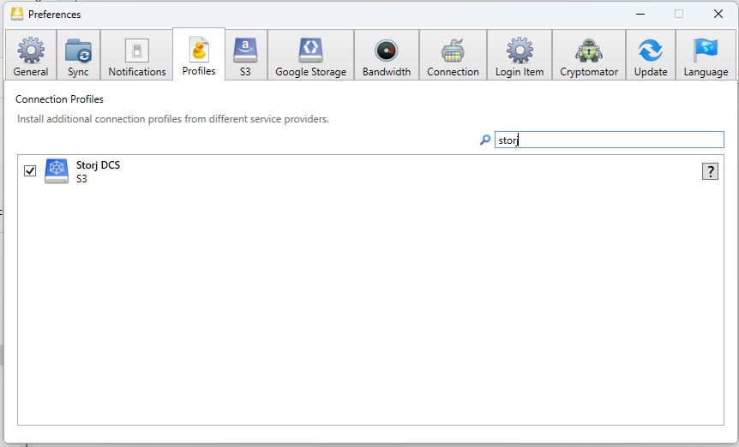Click the help question mark button
The image size is (739, 447).
(710, 171)
